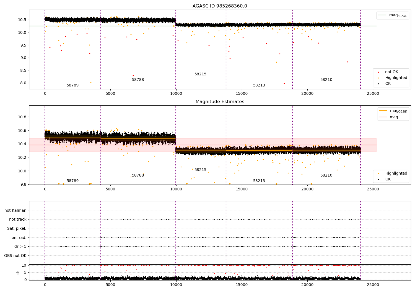Click obsid label 58210 in Magnitude Estimates plot

click(326, 175)
